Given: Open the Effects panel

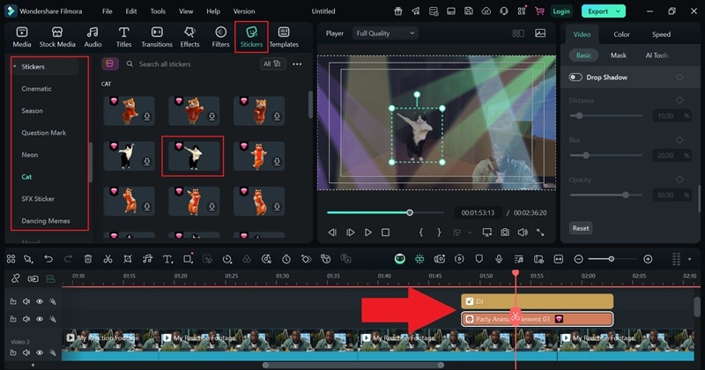Looking at the screenshot, I should (189, 37).
